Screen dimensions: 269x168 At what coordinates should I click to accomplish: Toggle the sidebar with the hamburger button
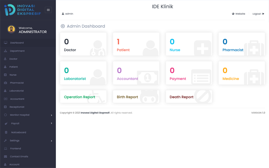click(x=48, y=10)
